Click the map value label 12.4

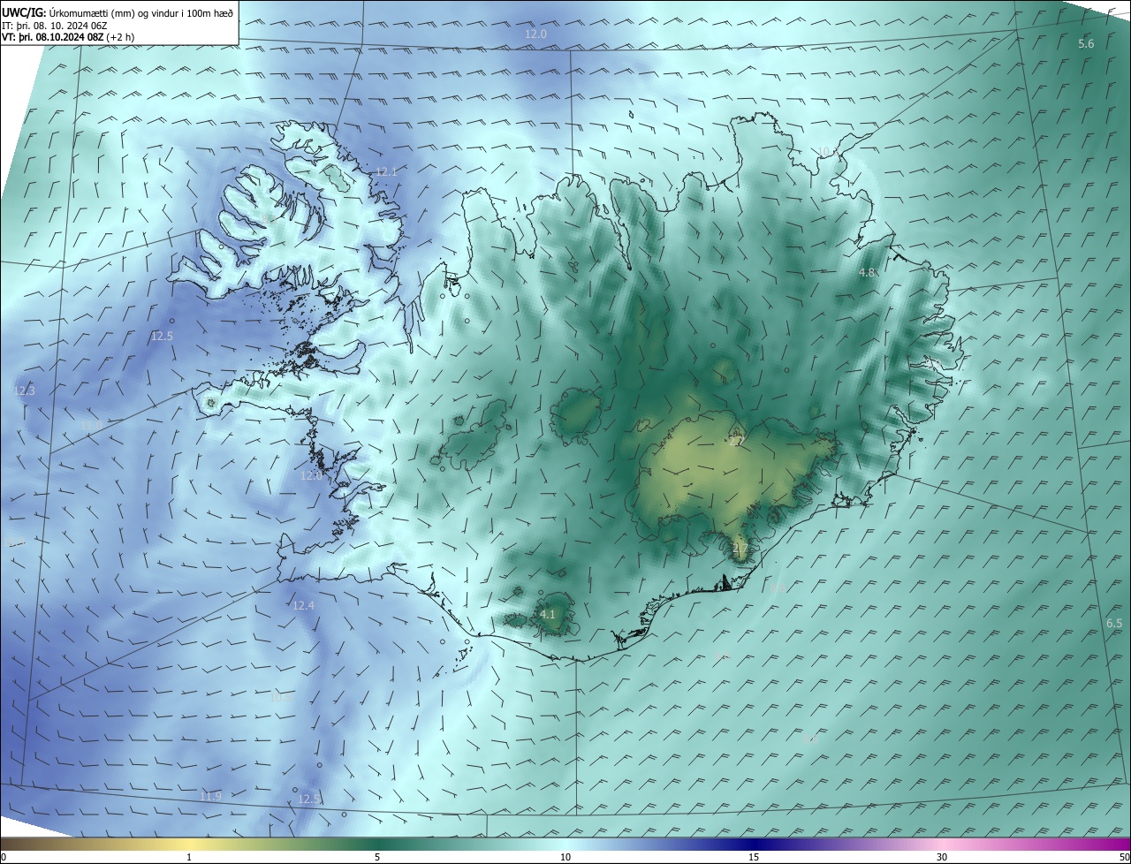(x=303, y=605)
